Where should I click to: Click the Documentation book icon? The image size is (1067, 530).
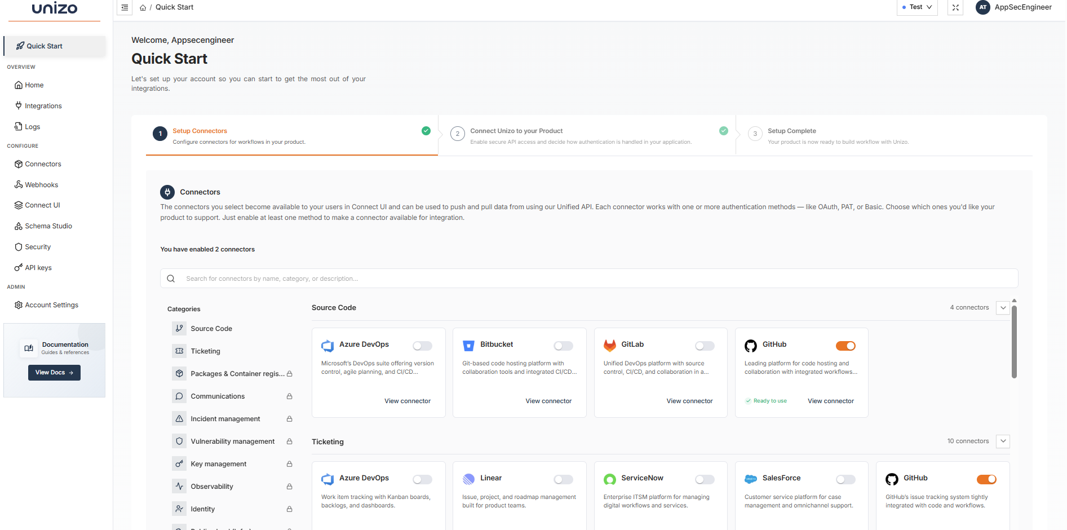(x=29, y=348)
